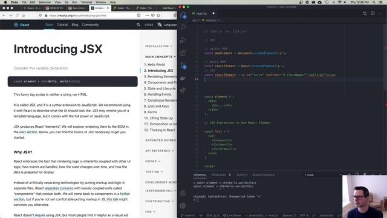Viewport: 387px width, 218px height.
Task: Open the Blog nav link
Action: click(x=75, y=25)
